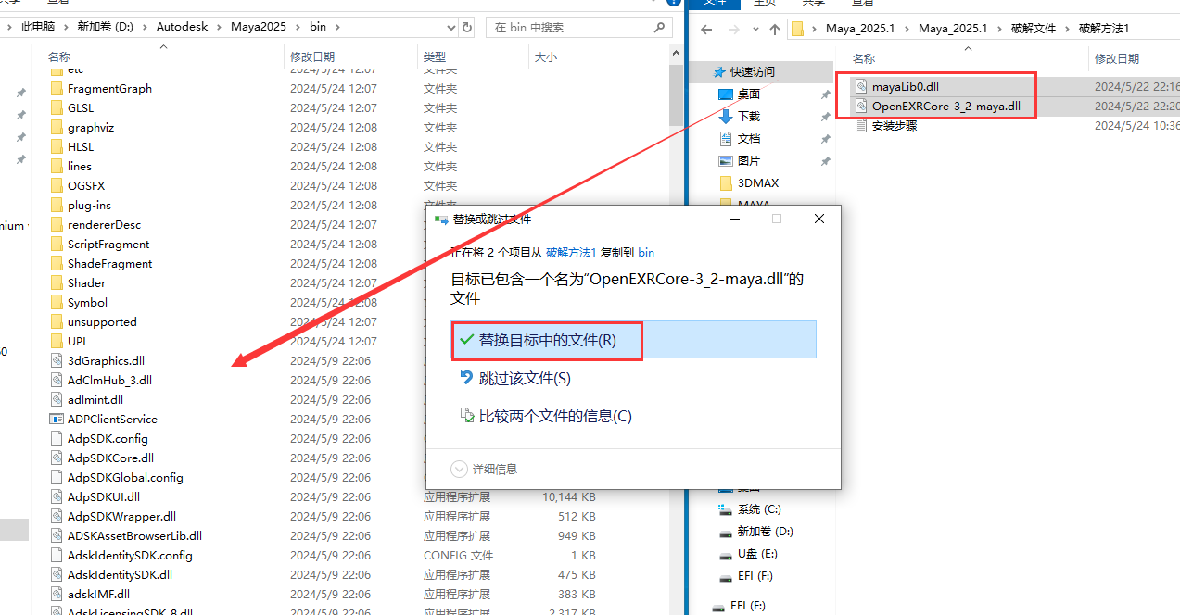1180x615 pixels.
Task: Navigate up one level with the up-arrow icon
Action: coord(775,29)
